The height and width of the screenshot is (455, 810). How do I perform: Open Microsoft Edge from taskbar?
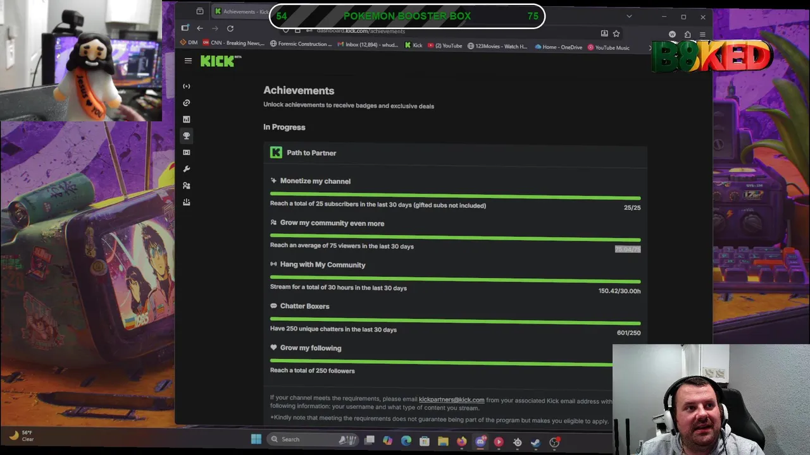(x=406, y=440)
